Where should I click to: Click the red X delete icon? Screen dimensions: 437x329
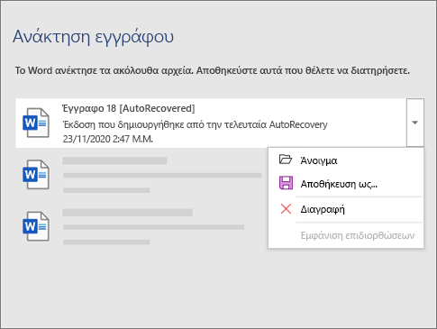click(x=286, y=208)
